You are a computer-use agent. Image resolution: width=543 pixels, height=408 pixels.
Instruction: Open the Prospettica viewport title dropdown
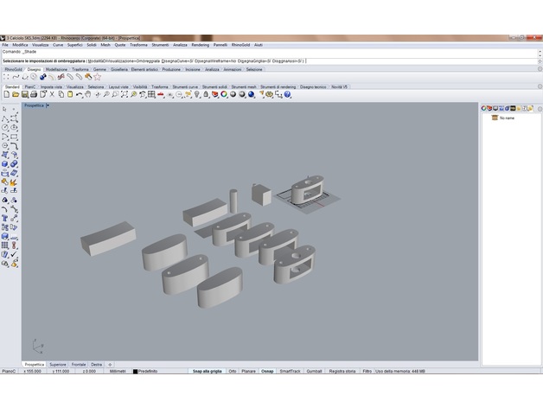click(48, 105)
